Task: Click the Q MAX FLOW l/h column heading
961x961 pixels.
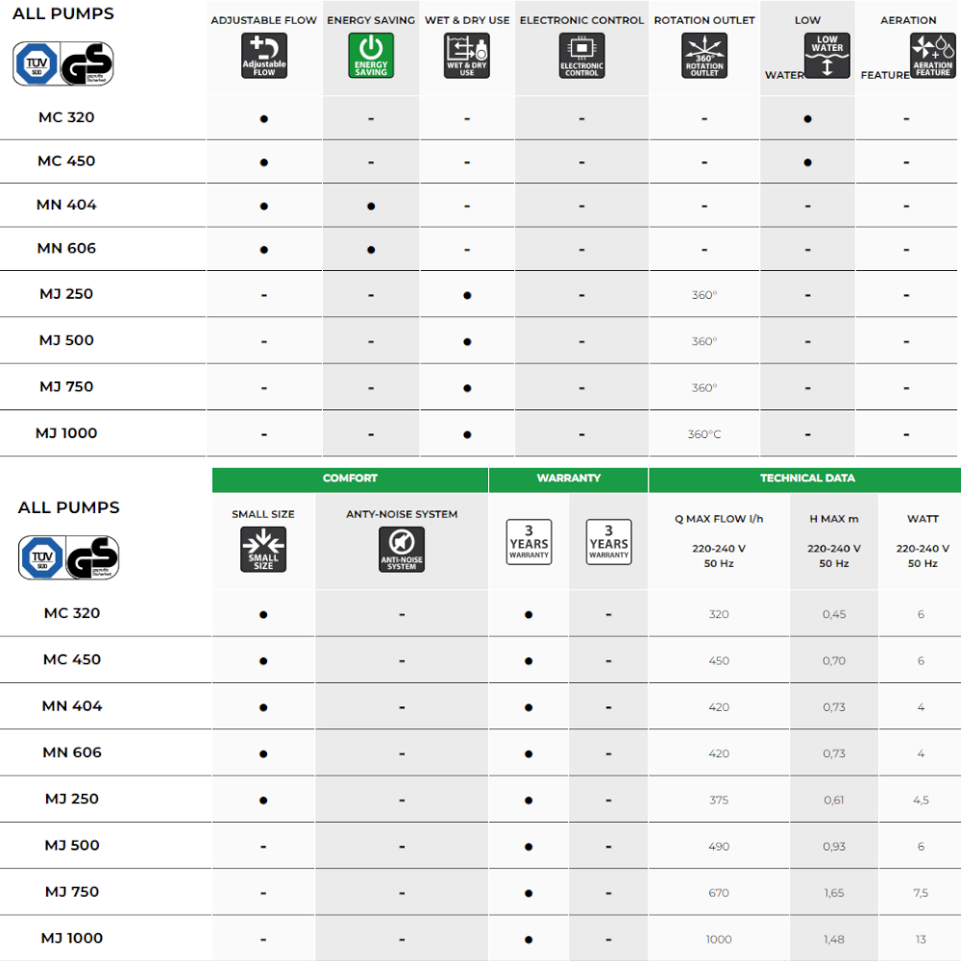Action: click(719, 519)
